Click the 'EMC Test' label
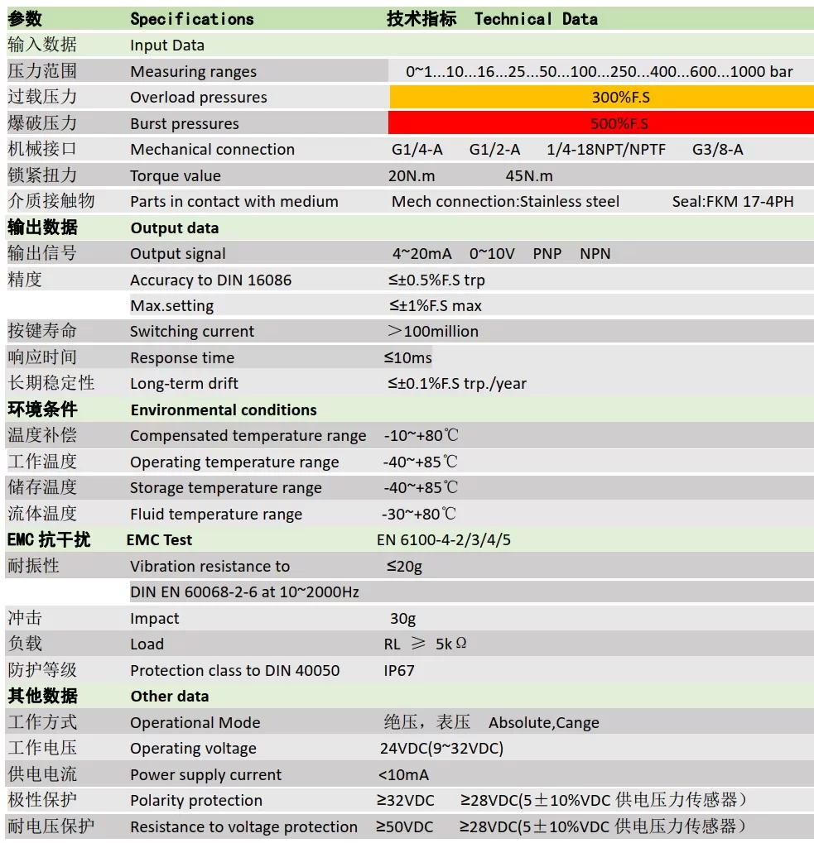This screenshot has width=814, height=843. point(159,539)
